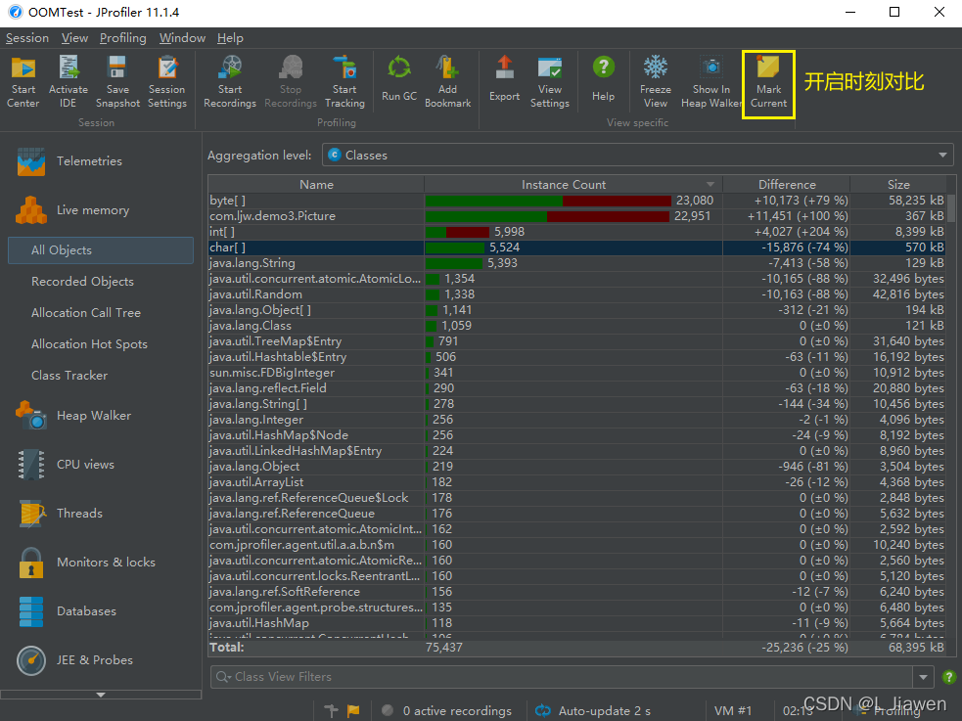Sort by the Difference column header

pos(787,185)
